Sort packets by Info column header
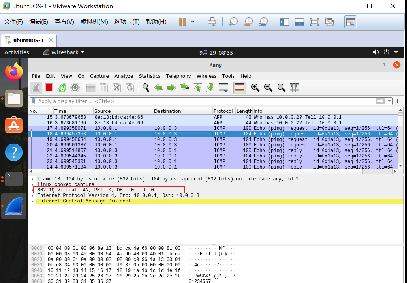Screen dimensions: 407x283 tap(325, 111)
